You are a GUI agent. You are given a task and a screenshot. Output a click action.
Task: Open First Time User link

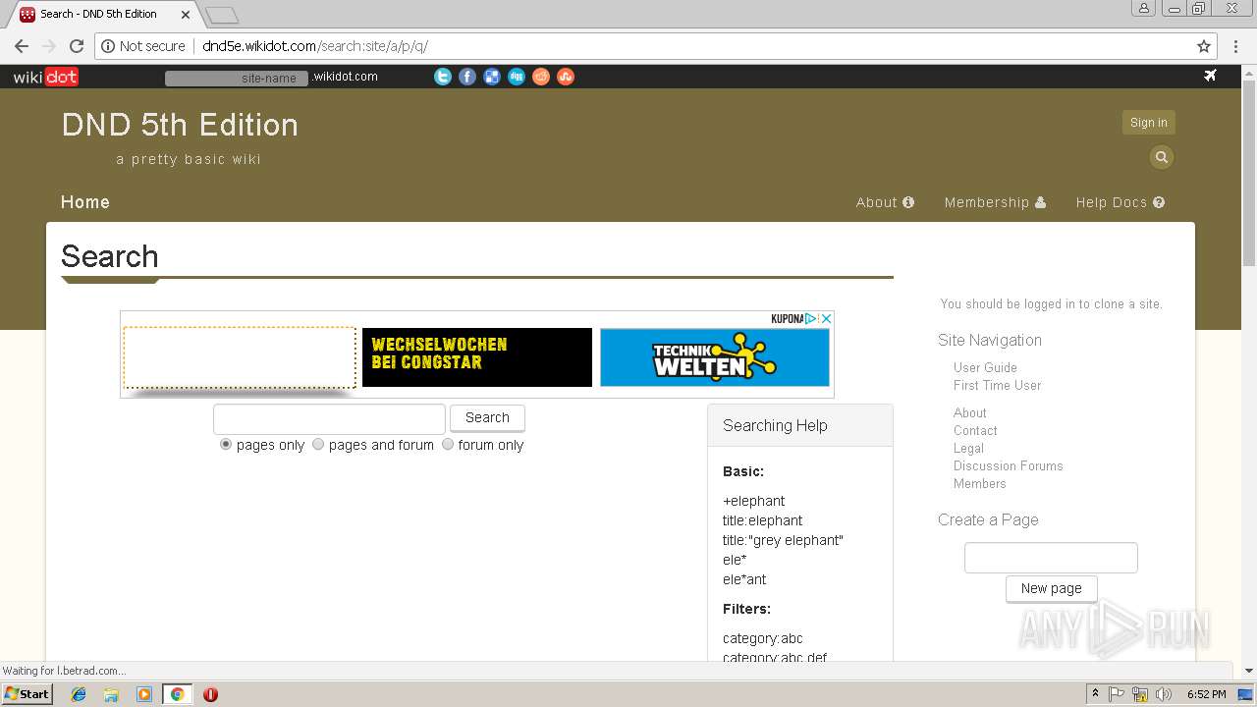click(x=997, y=385)
